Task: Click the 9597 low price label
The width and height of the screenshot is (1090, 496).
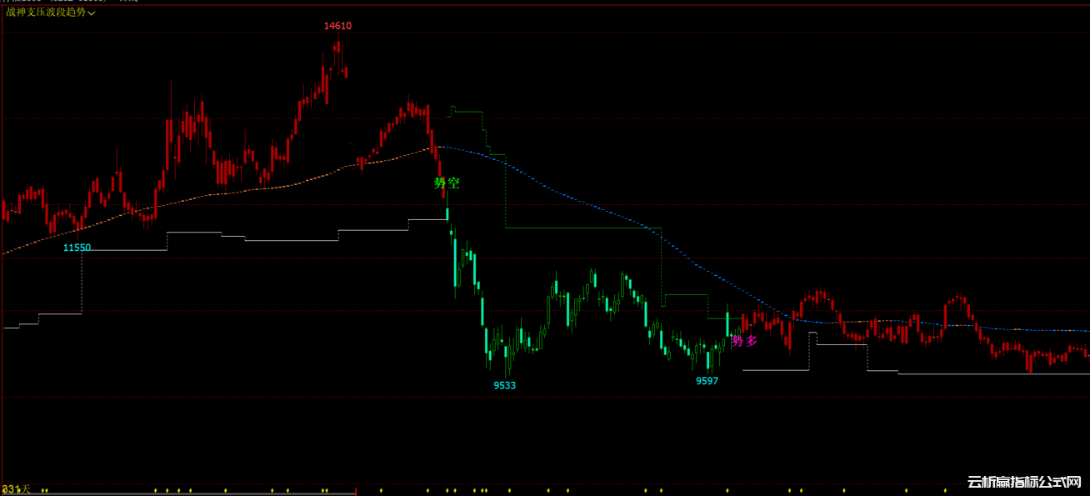Action: point(707,380)
